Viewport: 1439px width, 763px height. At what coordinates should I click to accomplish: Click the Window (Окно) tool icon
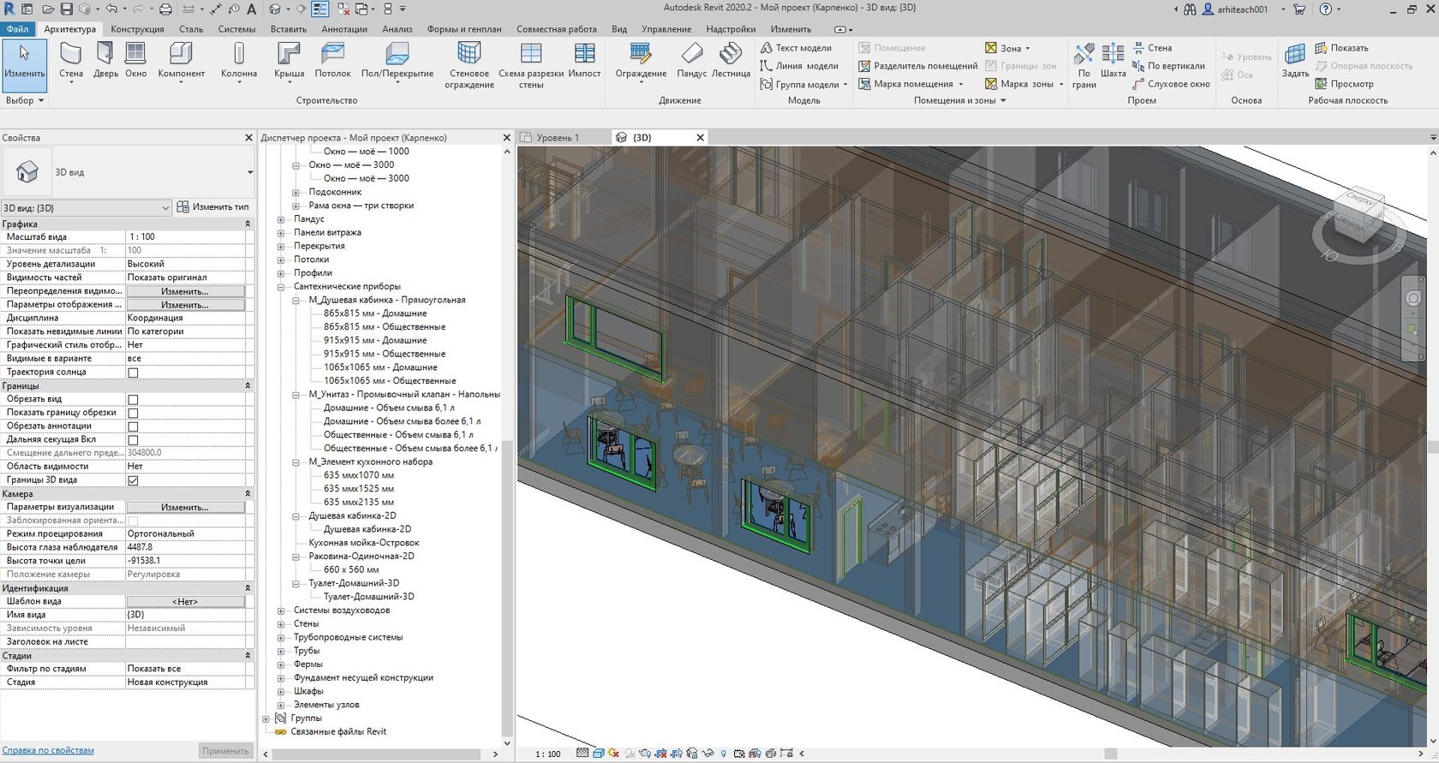(x=135, y=54)
